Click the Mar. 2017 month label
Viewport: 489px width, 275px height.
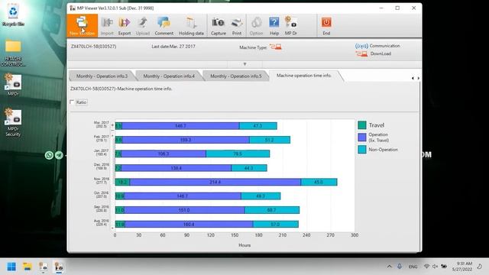click(x=102, y=125)
